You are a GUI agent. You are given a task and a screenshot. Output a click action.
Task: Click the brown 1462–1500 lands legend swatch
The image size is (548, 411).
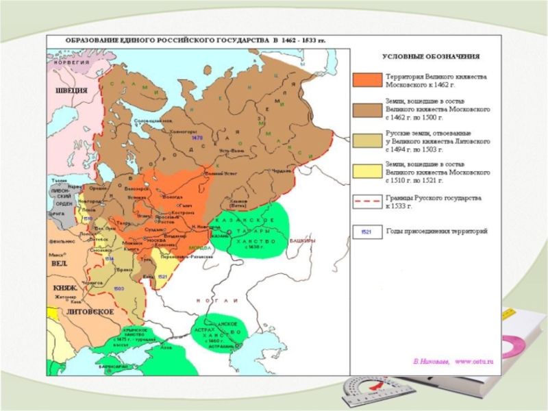pos(366,110)
